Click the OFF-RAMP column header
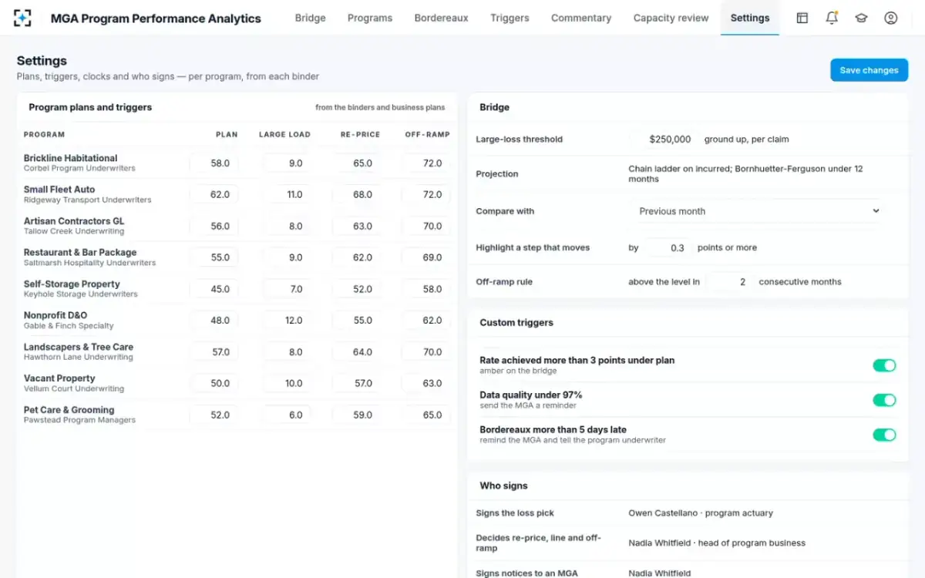Image resolution: width=925 pixels, height=578 pixels. pyautogui.click(x=427, y=135)
